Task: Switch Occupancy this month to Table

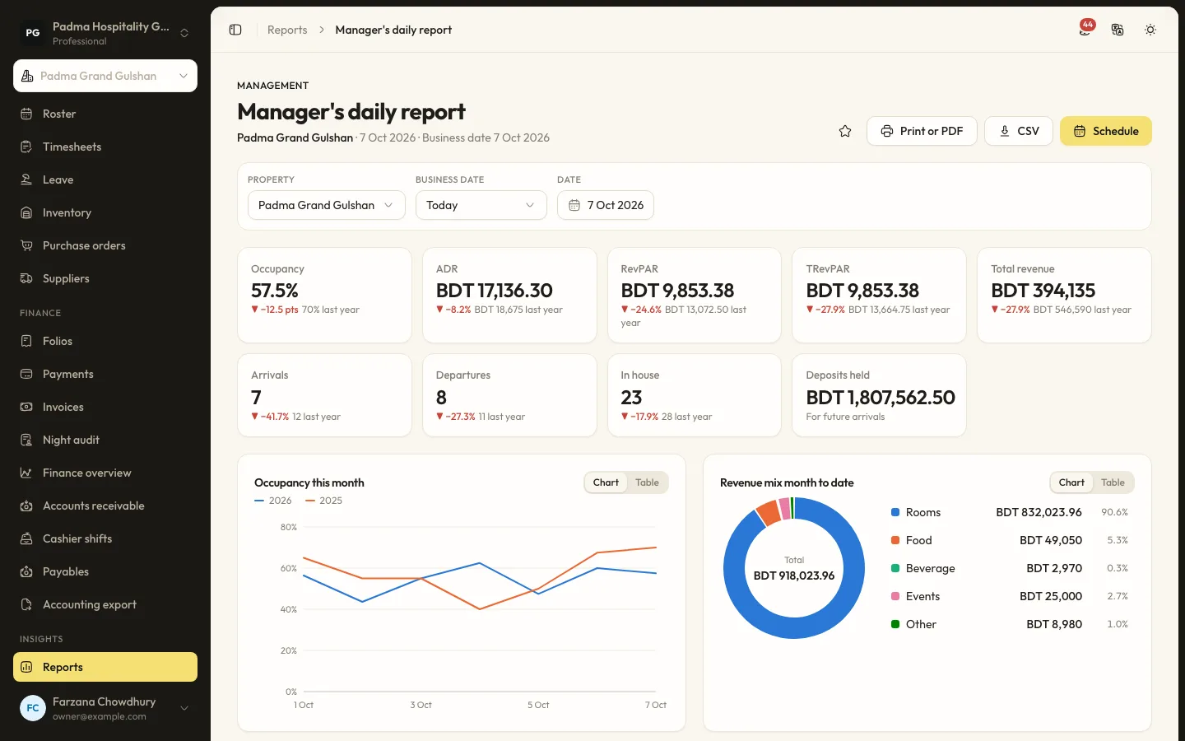Action: [x=647, y=482]
